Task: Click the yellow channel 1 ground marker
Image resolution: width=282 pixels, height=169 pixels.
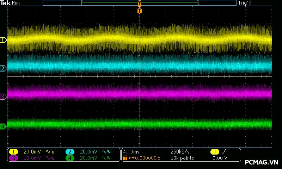Action: [3, 40]
